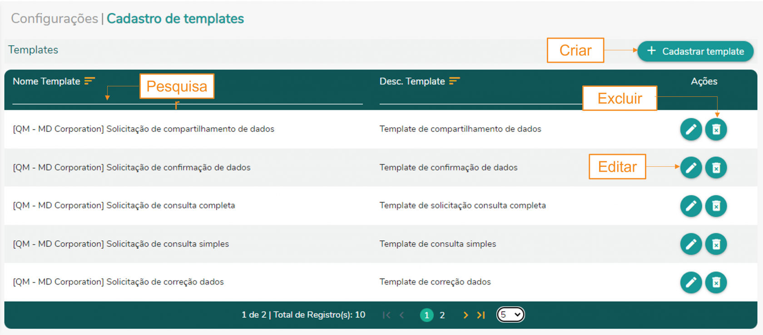Screen dimensions: 763x335
Task: Select 'Solicitação de correção dados' name cell
Action: point(119,282)
